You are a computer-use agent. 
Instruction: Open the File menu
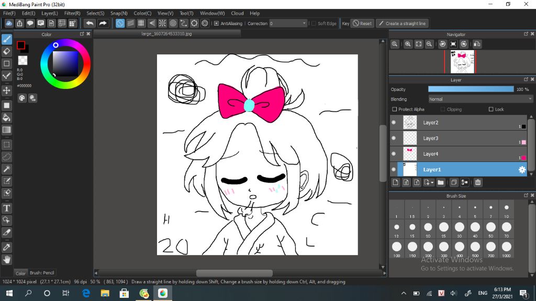pyautogui.click(x=9, y=13)
